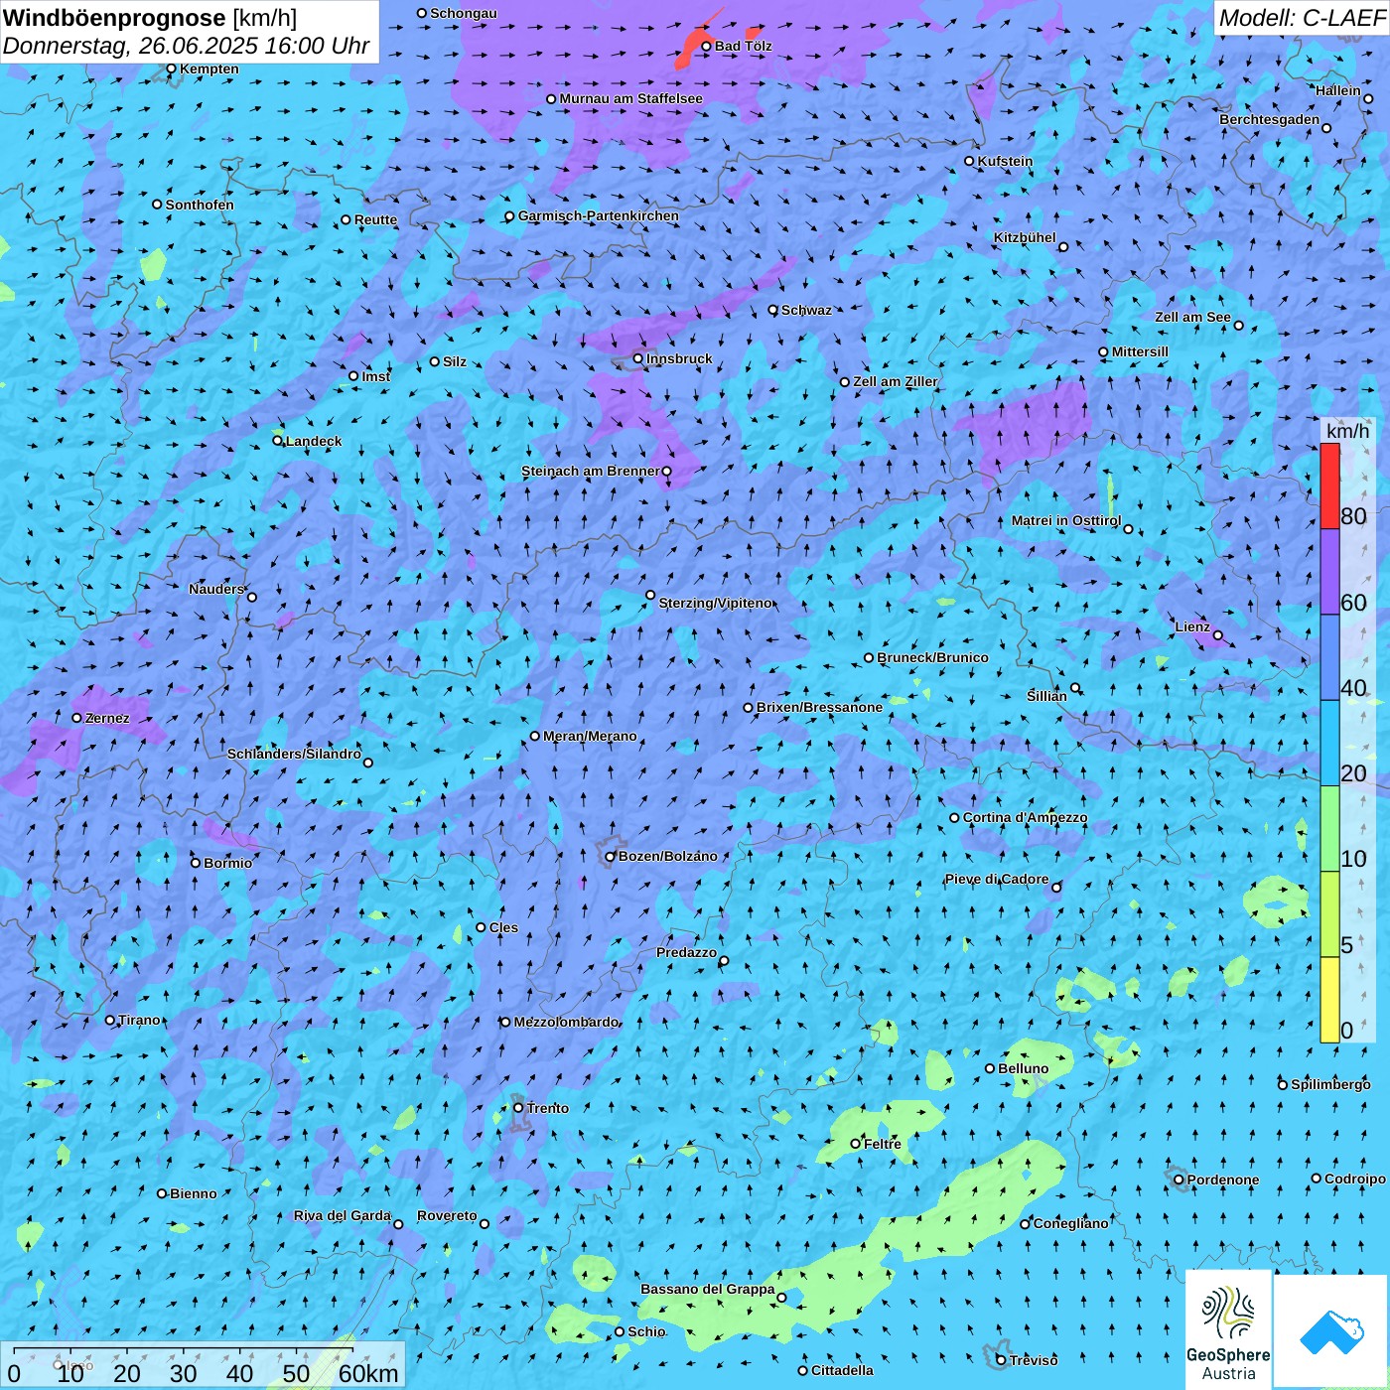The image size is (1390, 1390).
Task: Click the 'Riva del Garda' label
Action: click(x=343, y=1215)
